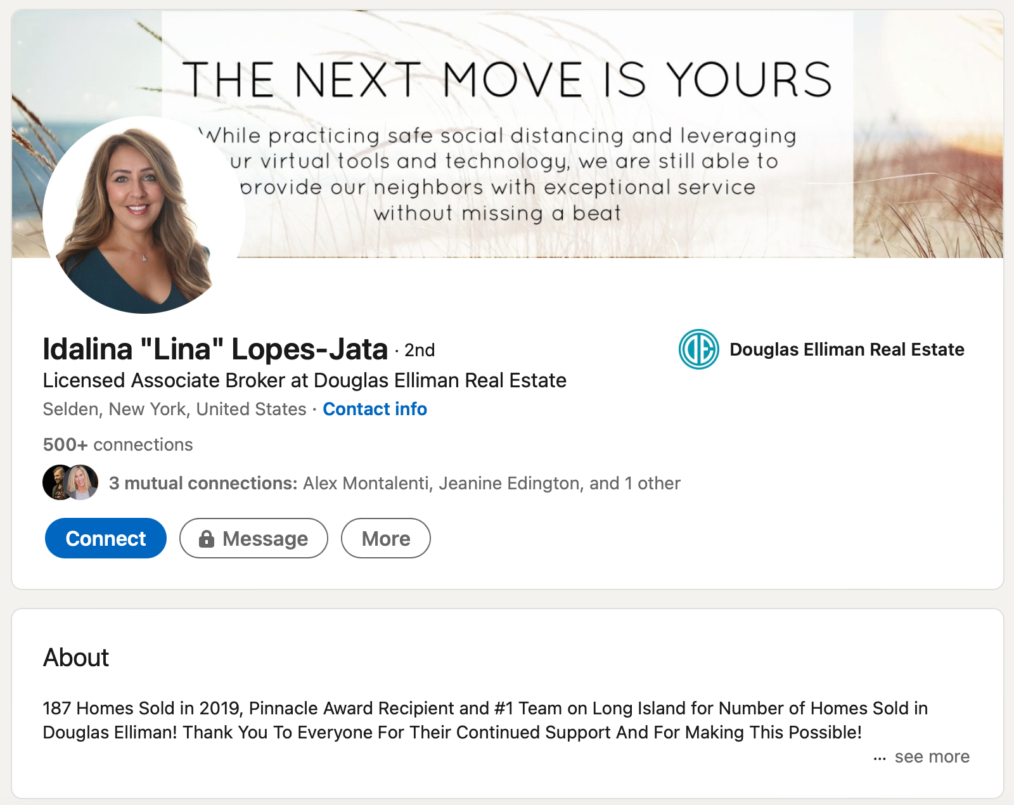
Task: Click the Selden, New York location text
Action: (174, 409)
